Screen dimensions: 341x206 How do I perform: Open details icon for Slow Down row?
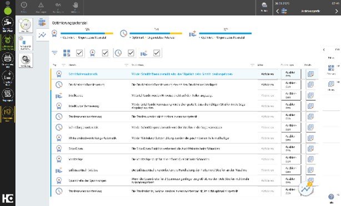point(310,149)
